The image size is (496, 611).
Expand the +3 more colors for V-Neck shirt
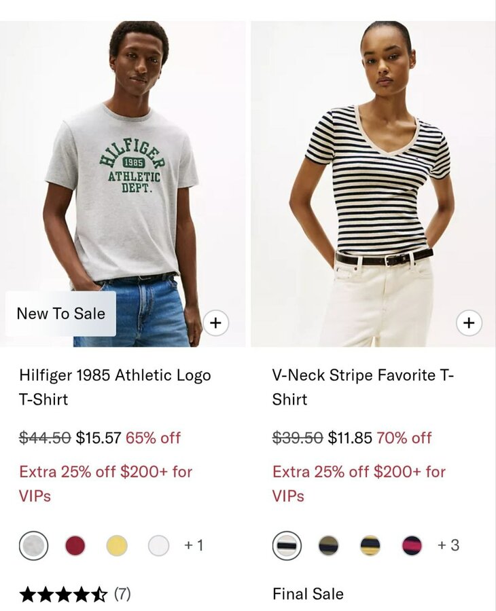[448, 545]
